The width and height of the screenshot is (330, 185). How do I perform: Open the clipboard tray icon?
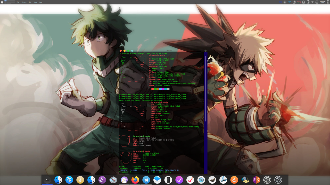click(294, 2)
